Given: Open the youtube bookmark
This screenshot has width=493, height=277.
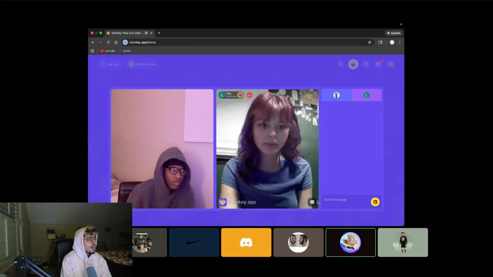Looking at the screenshot, I should pyautogui.click(x=108, y=51).
